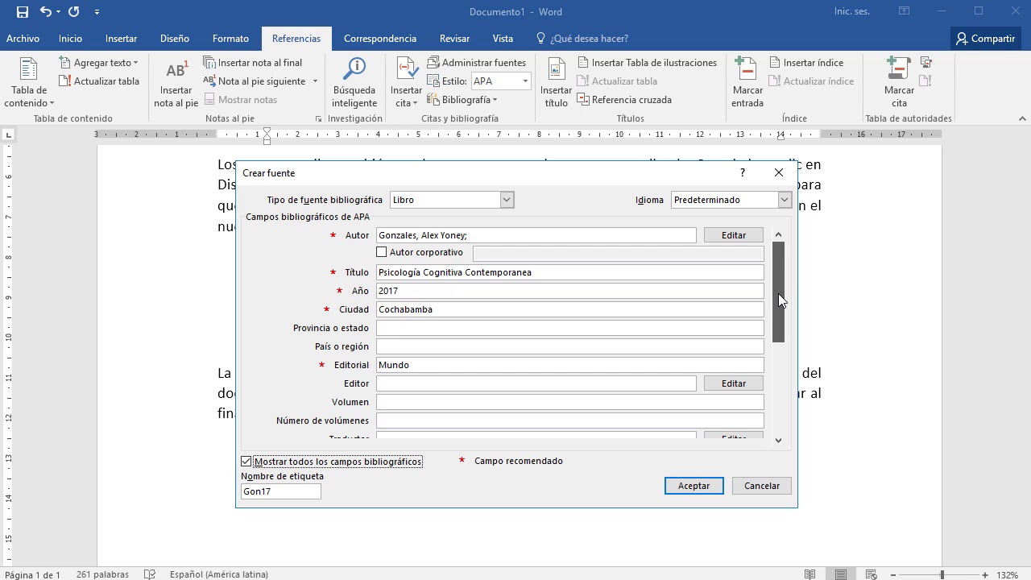
Task: Click Nota al pie siguiente icon
Action: coord(209,81)
